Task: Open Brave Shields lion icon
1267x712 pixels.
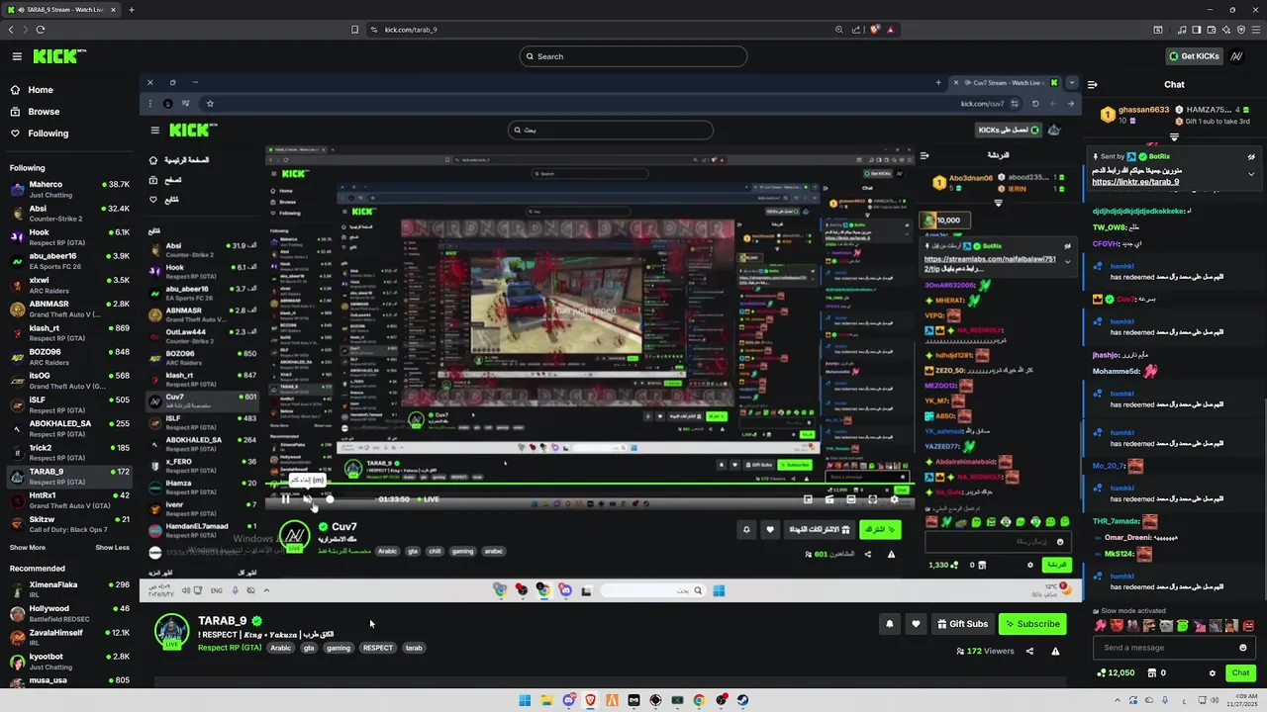Action: pyautogui.click(x=874, y=30)
